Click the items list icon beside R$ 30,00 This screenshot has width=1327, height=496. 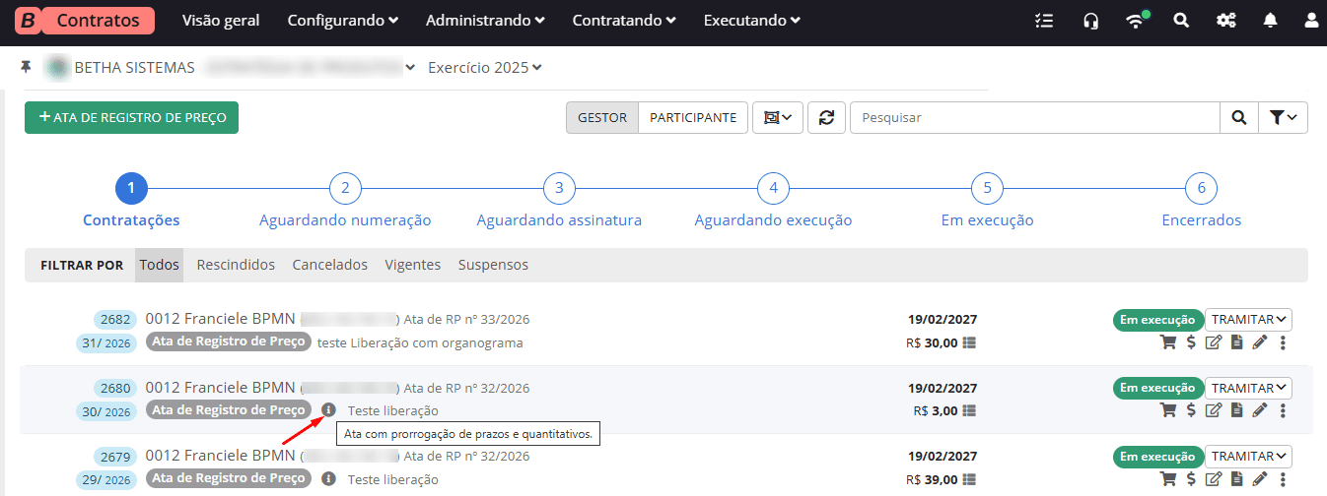tap(969, 343)
